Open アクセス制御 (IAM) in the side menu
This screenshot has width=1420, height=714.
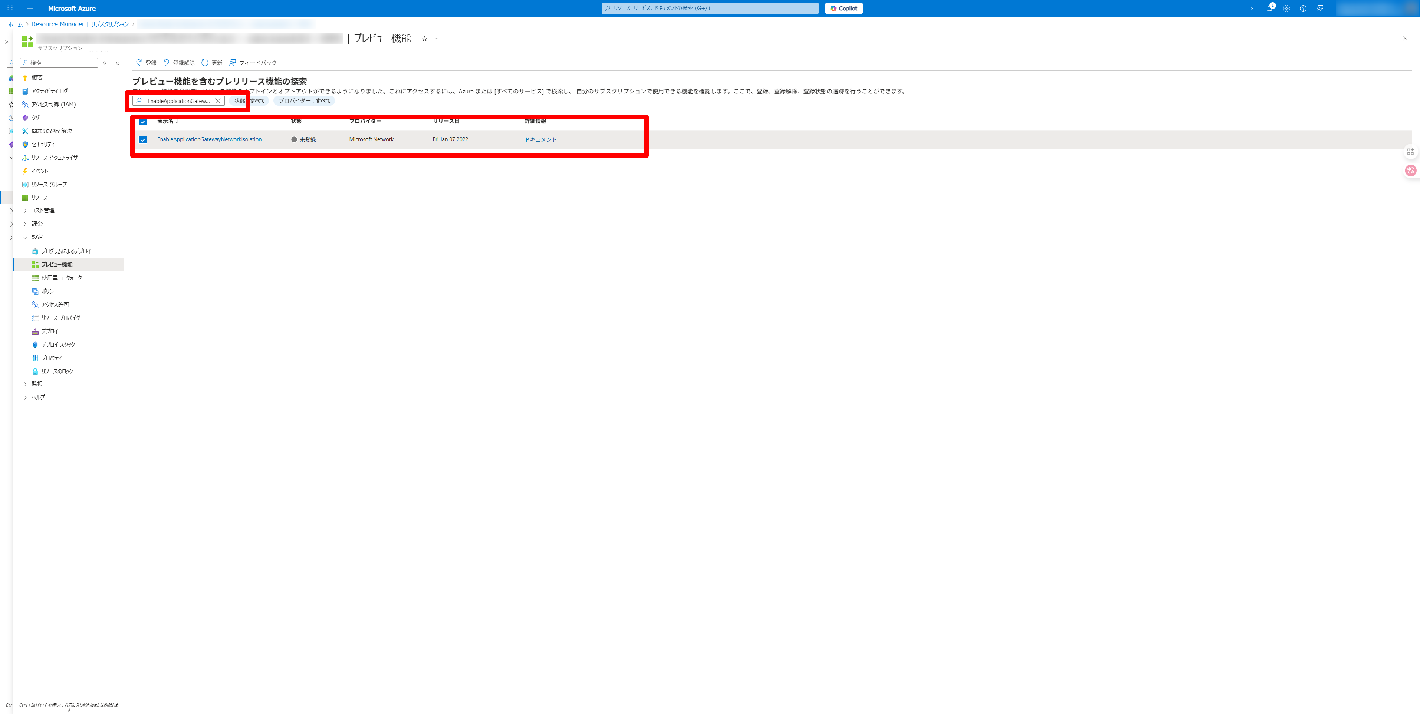53,104
